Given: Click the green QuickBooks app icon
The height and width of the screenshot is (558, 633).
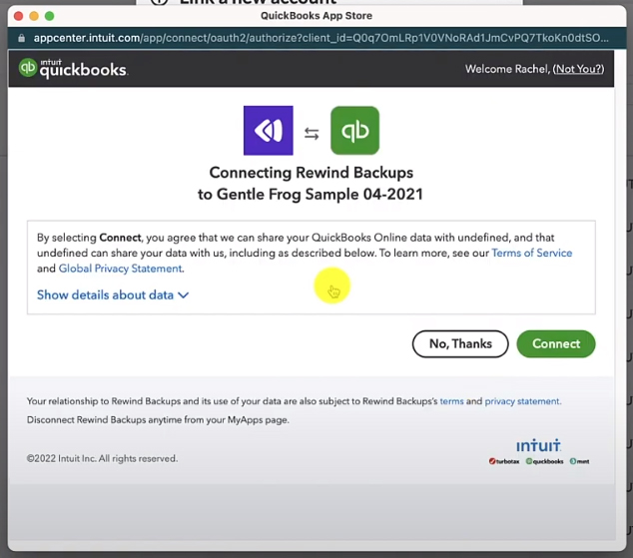Looking at the screenshot, I should tap(354, 131).
